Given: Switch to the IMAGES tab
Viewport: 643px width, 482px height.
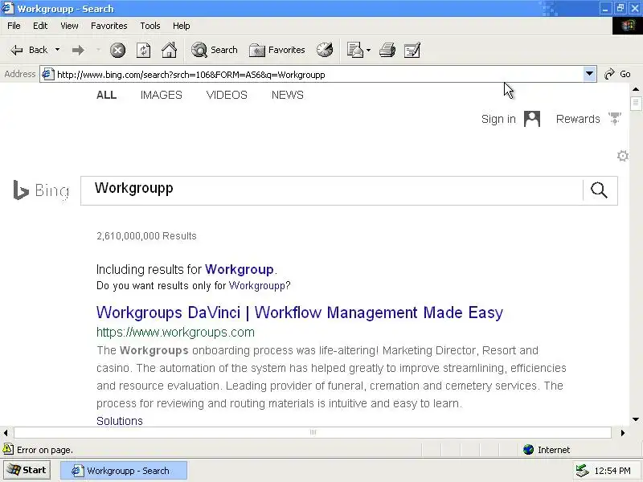Looking at the screenshot, I should 162,95.
